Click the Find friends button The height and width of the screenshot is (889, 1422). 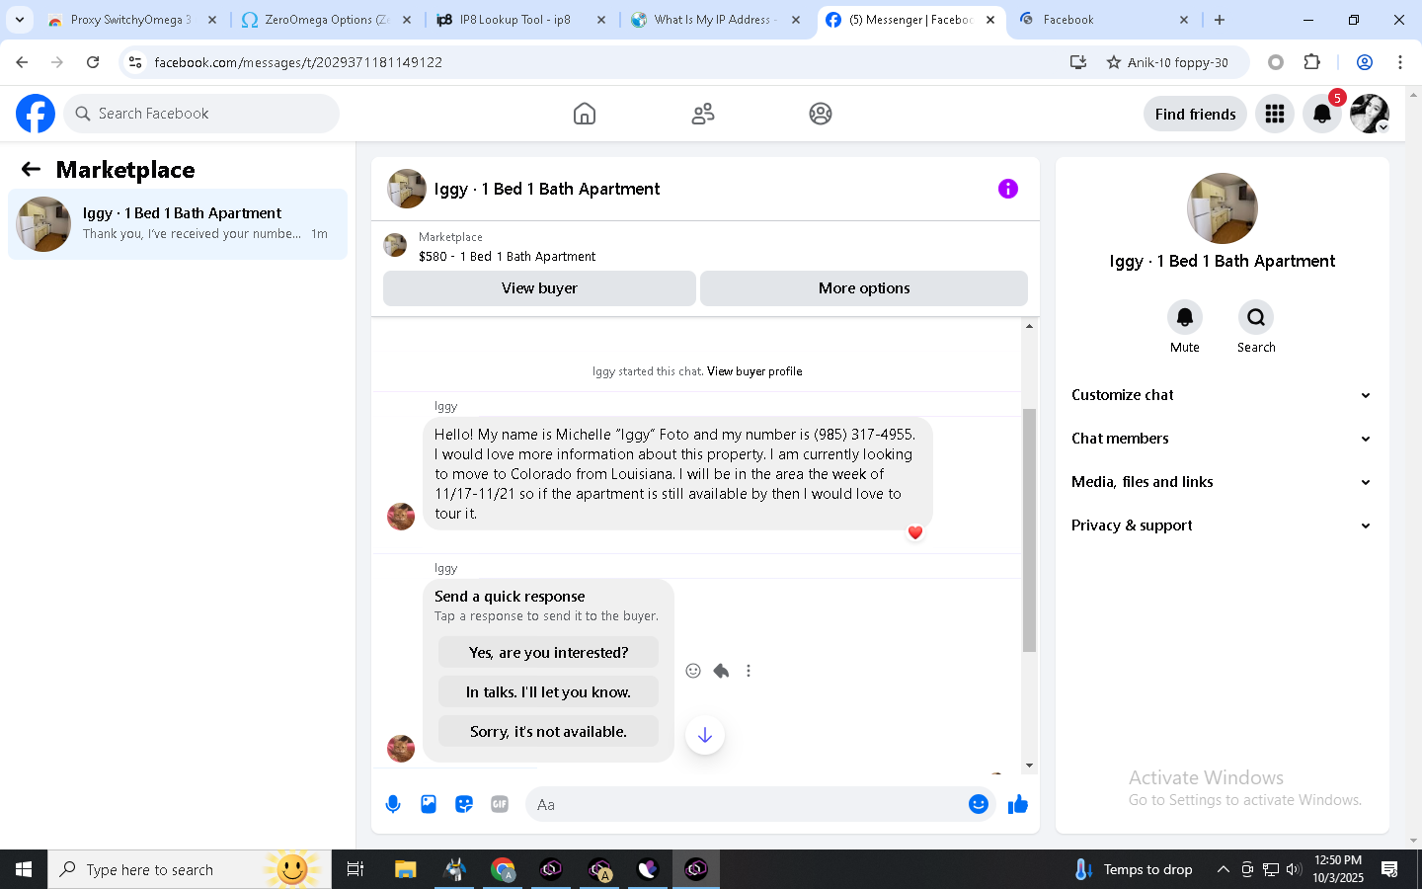[x=1195, y=114]
